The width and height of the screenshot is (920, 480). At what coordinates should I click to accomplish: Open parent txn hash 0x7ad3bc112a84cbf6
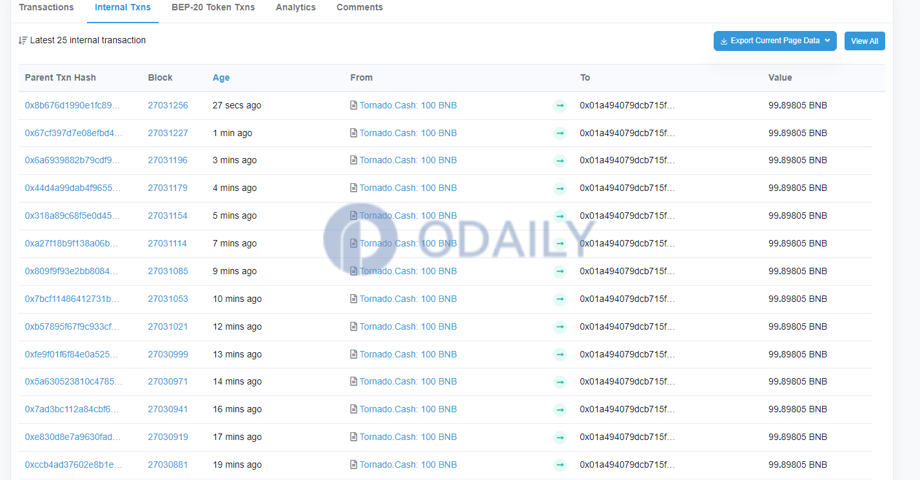click(72, 409)
